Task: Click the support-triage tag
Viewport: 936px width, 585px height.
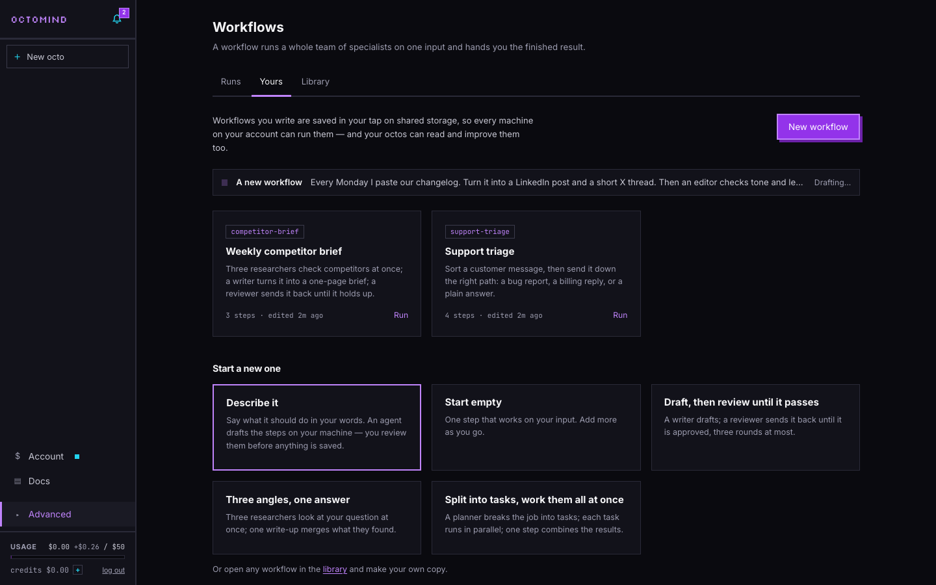Action: 480,232
